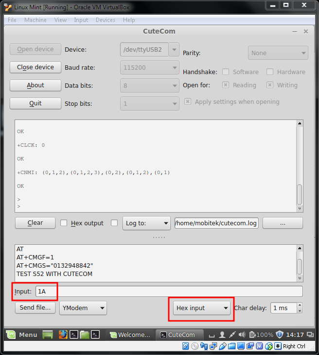Click the user account tray icon
The image size is (319, 355).
[222, 335]
